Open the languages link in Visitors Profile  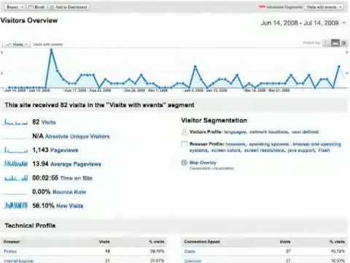[235, 131]
